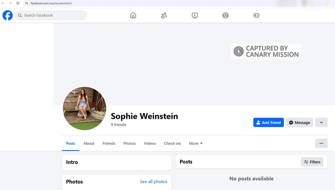
Task: Click the browser forward arrow
Action: tap(10, 3)
